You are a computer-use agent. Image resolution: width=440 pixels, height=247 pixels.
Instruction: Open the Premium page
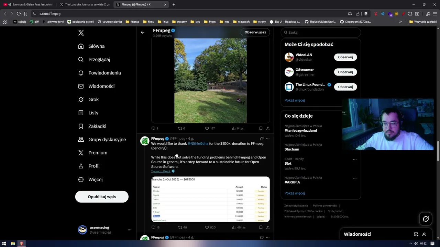[93, 153]
